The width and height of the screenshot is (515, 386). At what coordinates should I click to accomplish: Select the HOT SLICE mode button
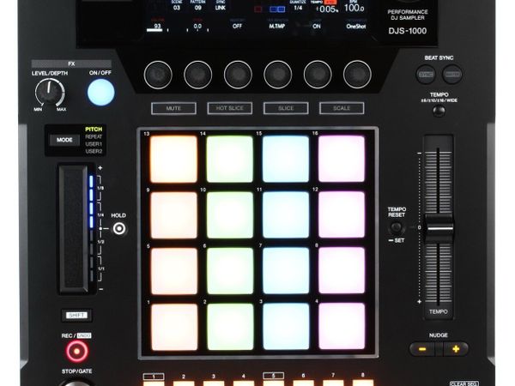[229, 109]
